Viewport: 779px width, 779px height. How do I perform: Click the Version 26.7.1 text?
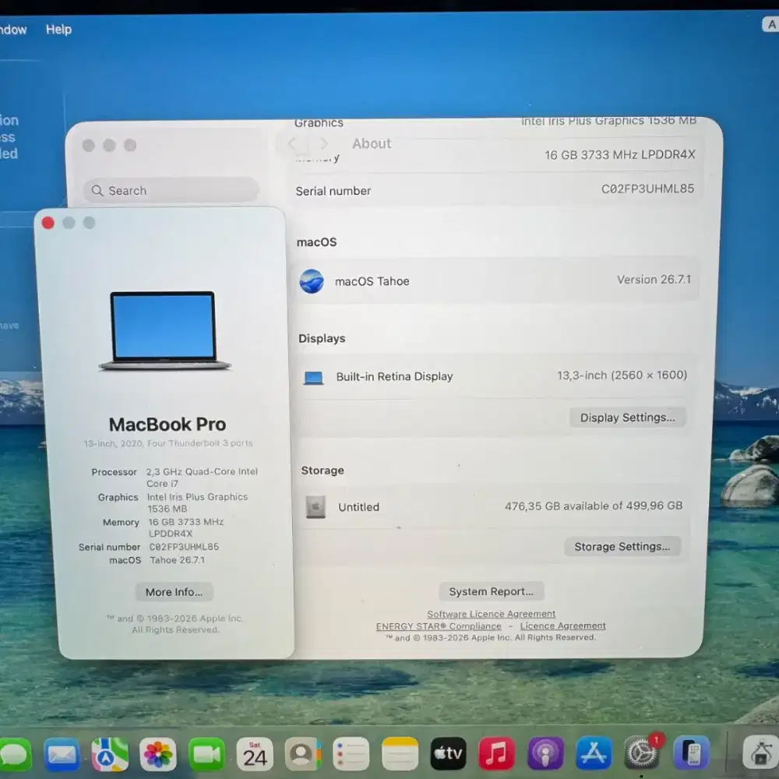click(654, 279)
